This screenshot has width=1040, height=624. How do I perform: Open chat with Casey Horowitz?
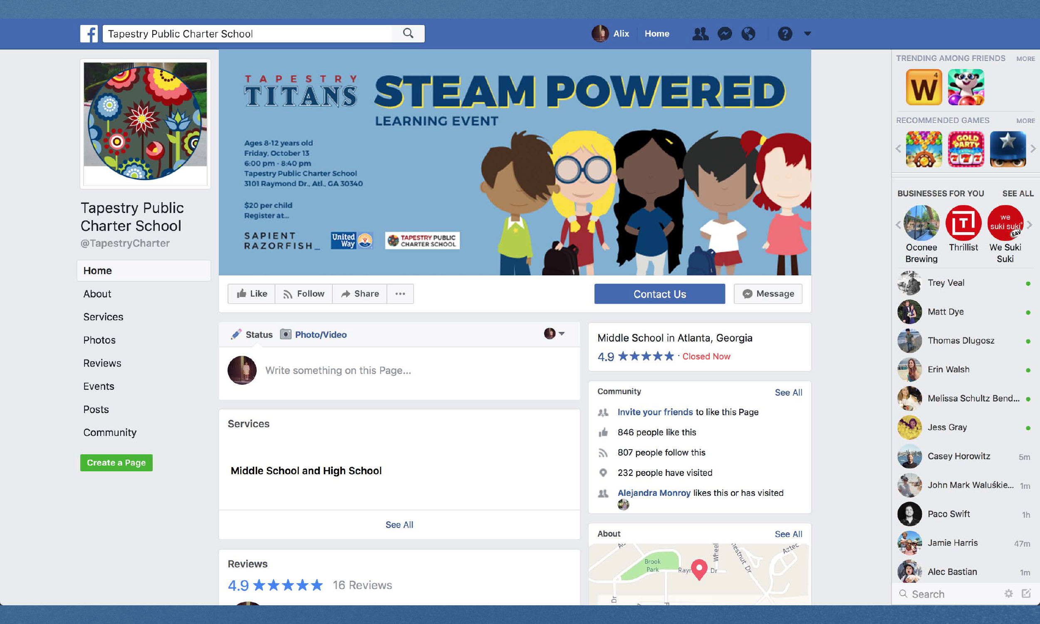[x=966, y=456]
